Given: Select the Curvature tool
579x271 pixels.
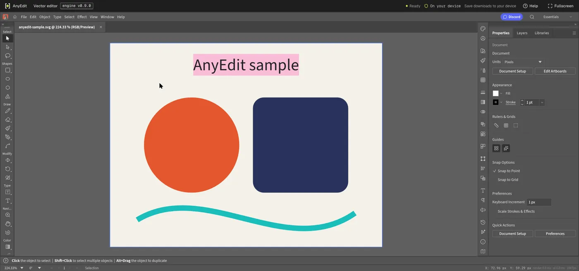Looking at the screenshot, I should click(x=7, y=146).
